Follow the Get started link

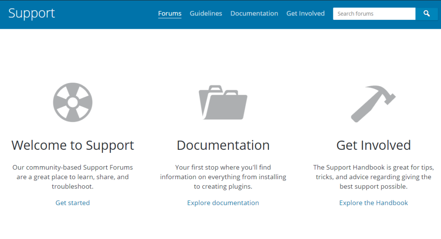coord(72,203)
